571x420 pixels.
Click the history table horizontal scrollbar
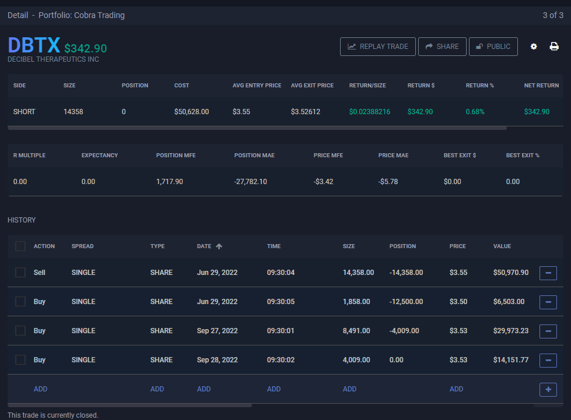129,405
